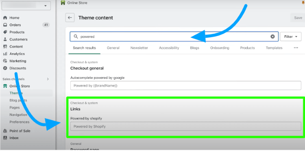The width and height of the screenshot is (305, 151).
Task: Clear the search field with X icon
Action: [272, 37]
